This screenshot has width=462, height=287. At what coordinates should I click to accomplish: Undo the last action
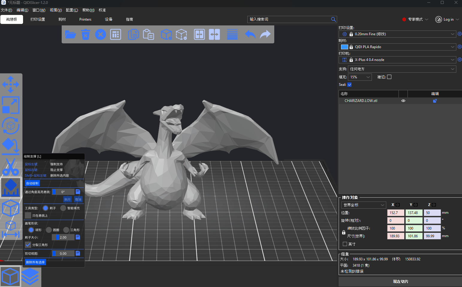tap(250, 34)
